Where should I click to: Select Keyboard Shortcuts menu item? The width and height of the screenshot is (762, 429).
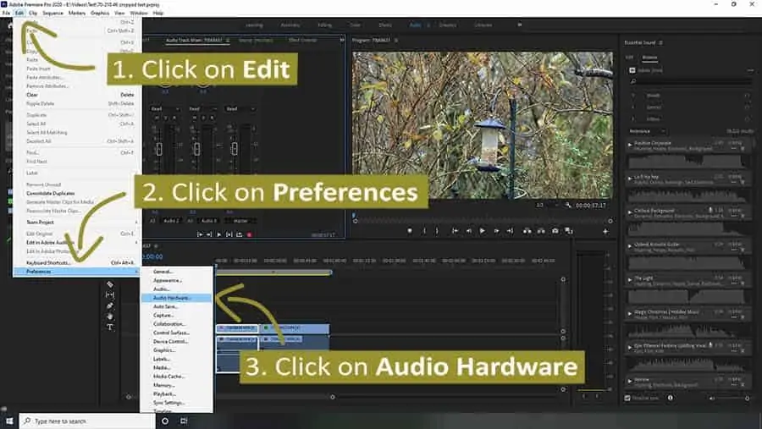click(78, 263)
